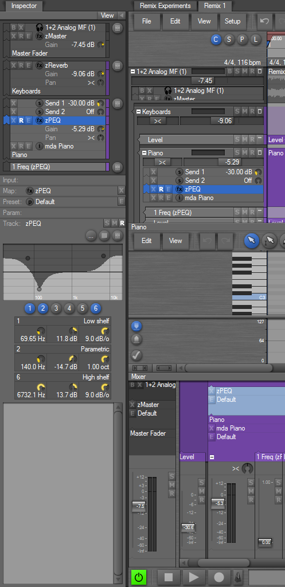
Task: Switch to the Remix Experiments tab
Action: click(165, 6)
